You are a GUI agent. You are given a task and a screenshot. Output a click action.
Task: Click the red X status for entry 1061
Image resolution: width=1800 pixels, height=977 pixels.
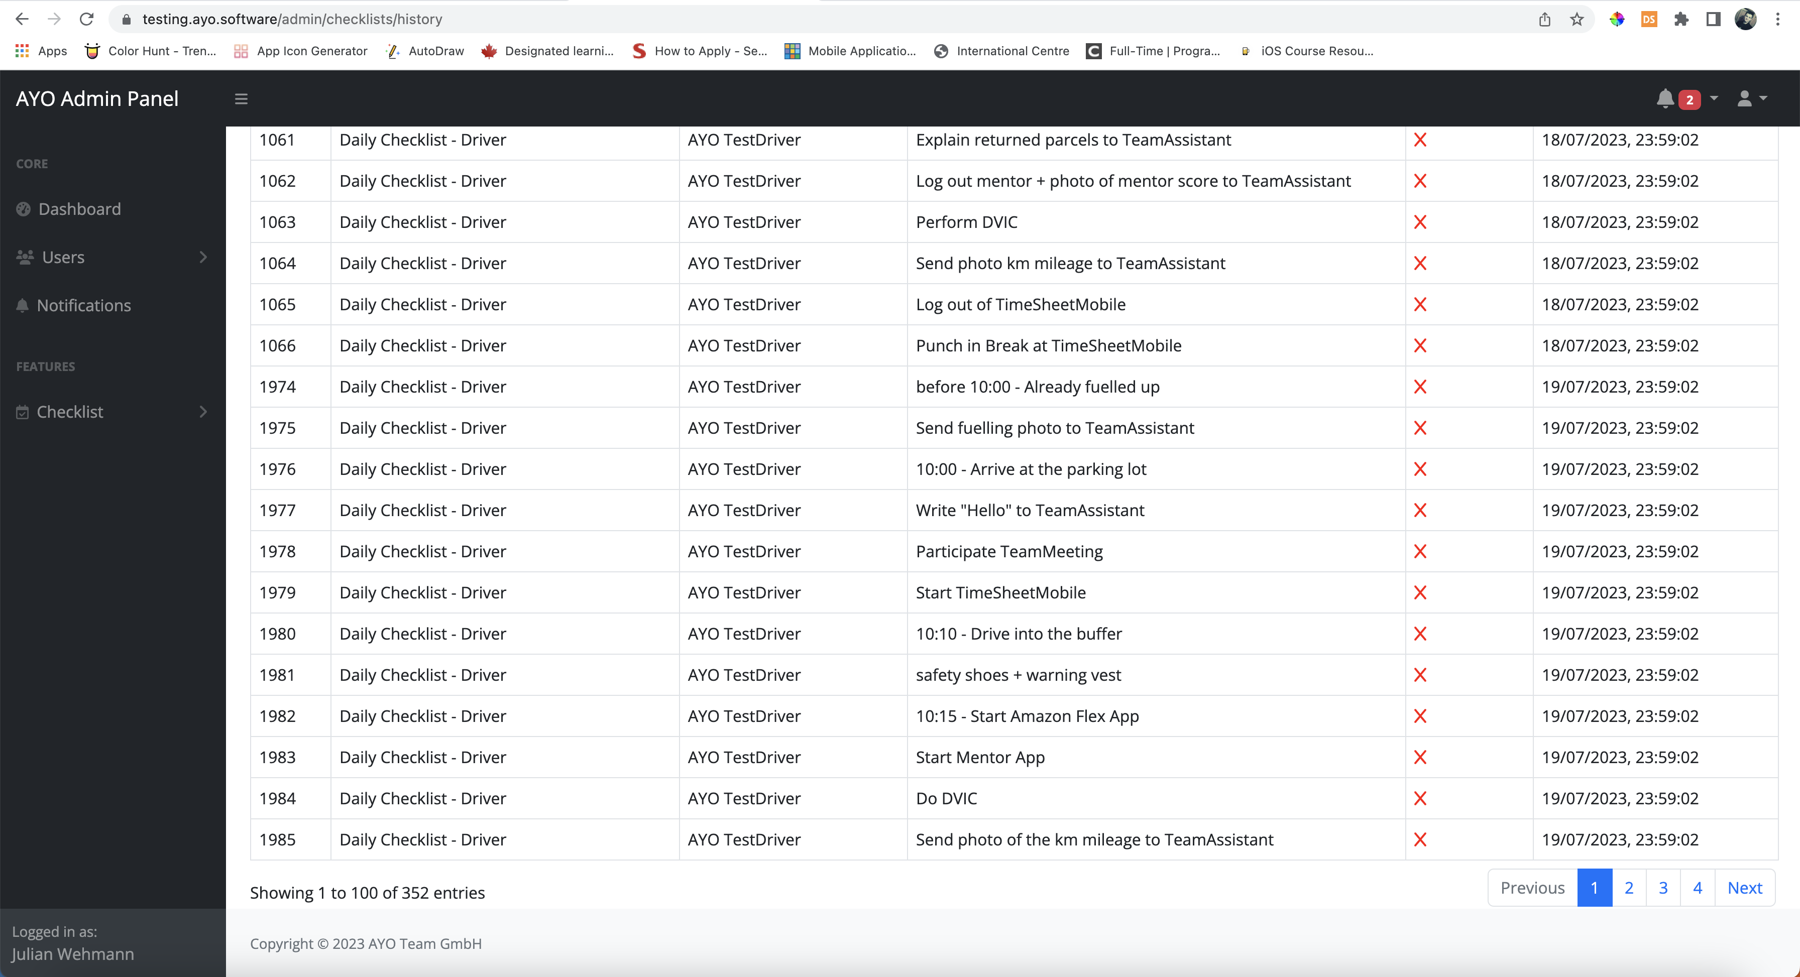pos(1420,140)
